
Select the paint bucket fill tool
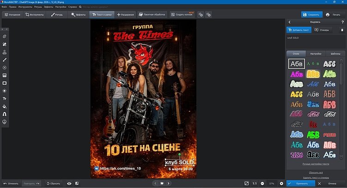tap(5, 106)
